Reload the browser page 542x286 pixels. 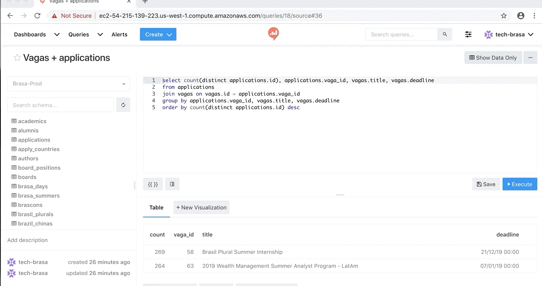[37, 16]
